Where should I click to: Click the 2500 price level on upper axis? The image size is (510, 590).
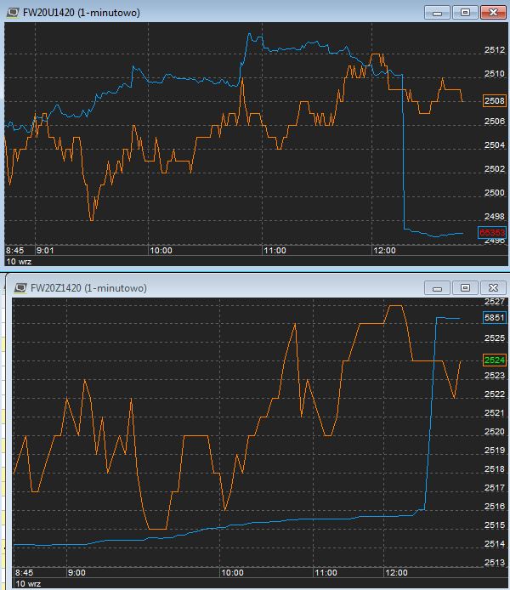495,193
